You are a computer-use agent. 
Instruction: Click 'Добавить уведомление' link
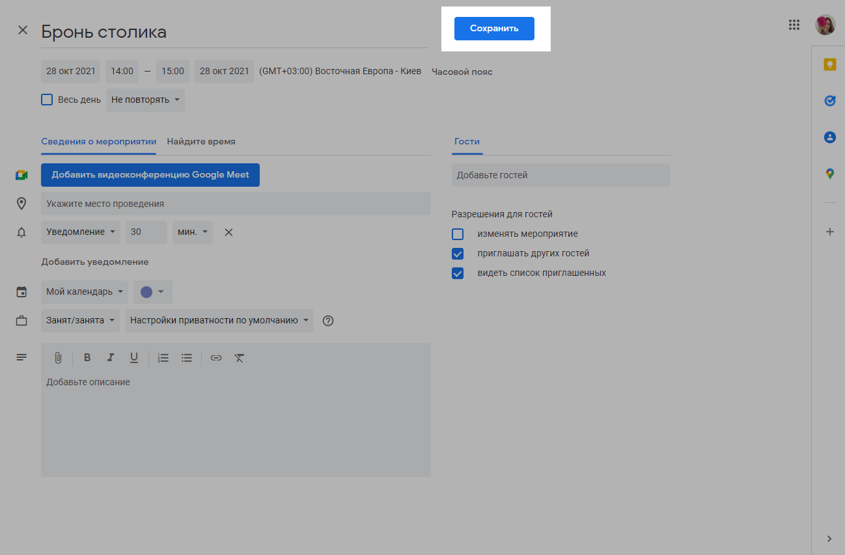point(95,262)
